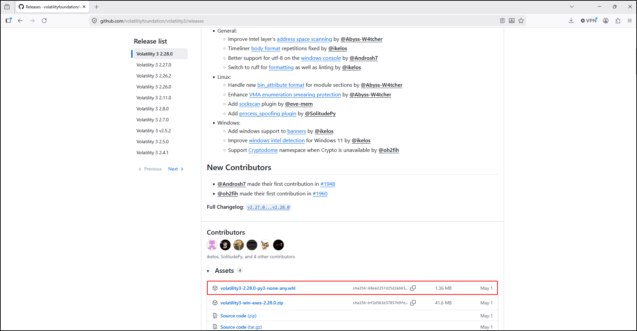Open the v2.27.0...v2.28.0 full changelog link
Viewport: 637px width, 331px height.
268,207
